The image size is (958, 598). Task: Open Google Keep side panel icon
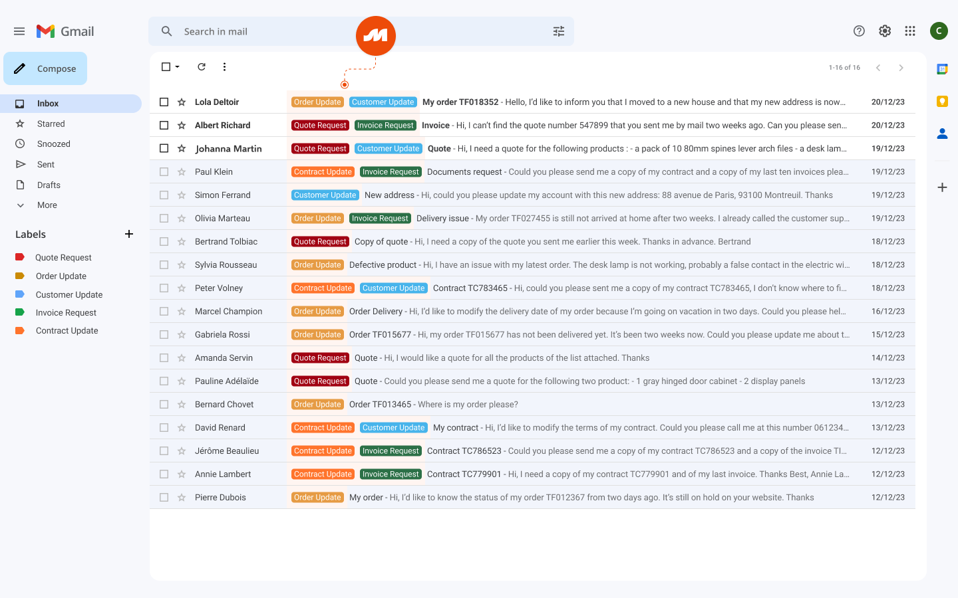coord(942,101)
